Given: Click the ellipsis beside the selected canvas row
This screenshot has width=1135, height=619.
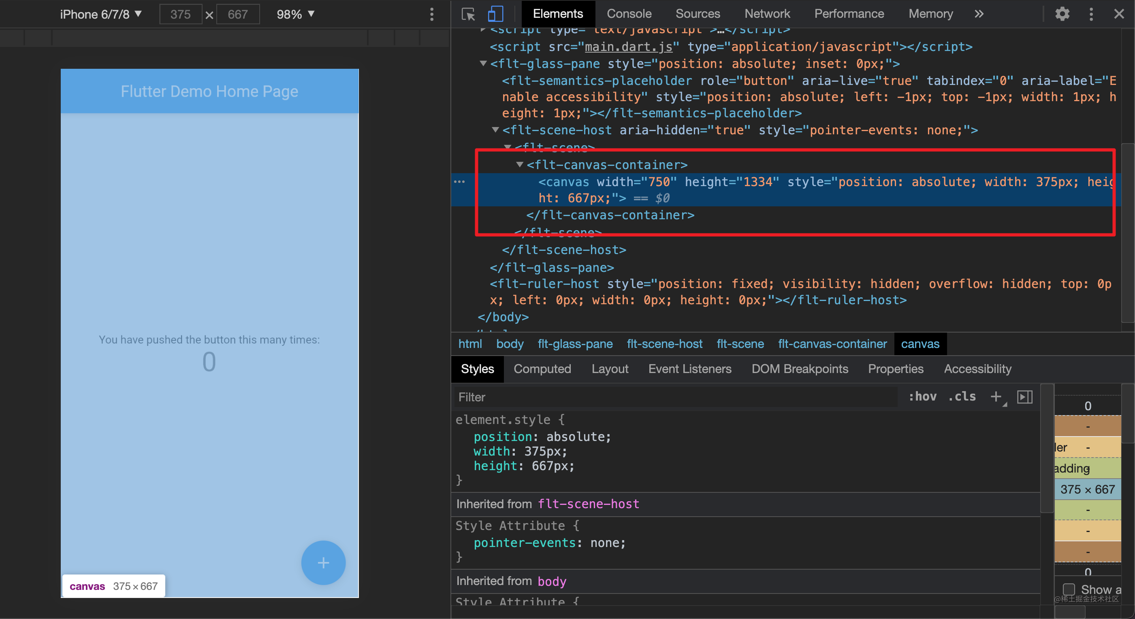Looking at the screenshot, I should [x=460, y=182].
